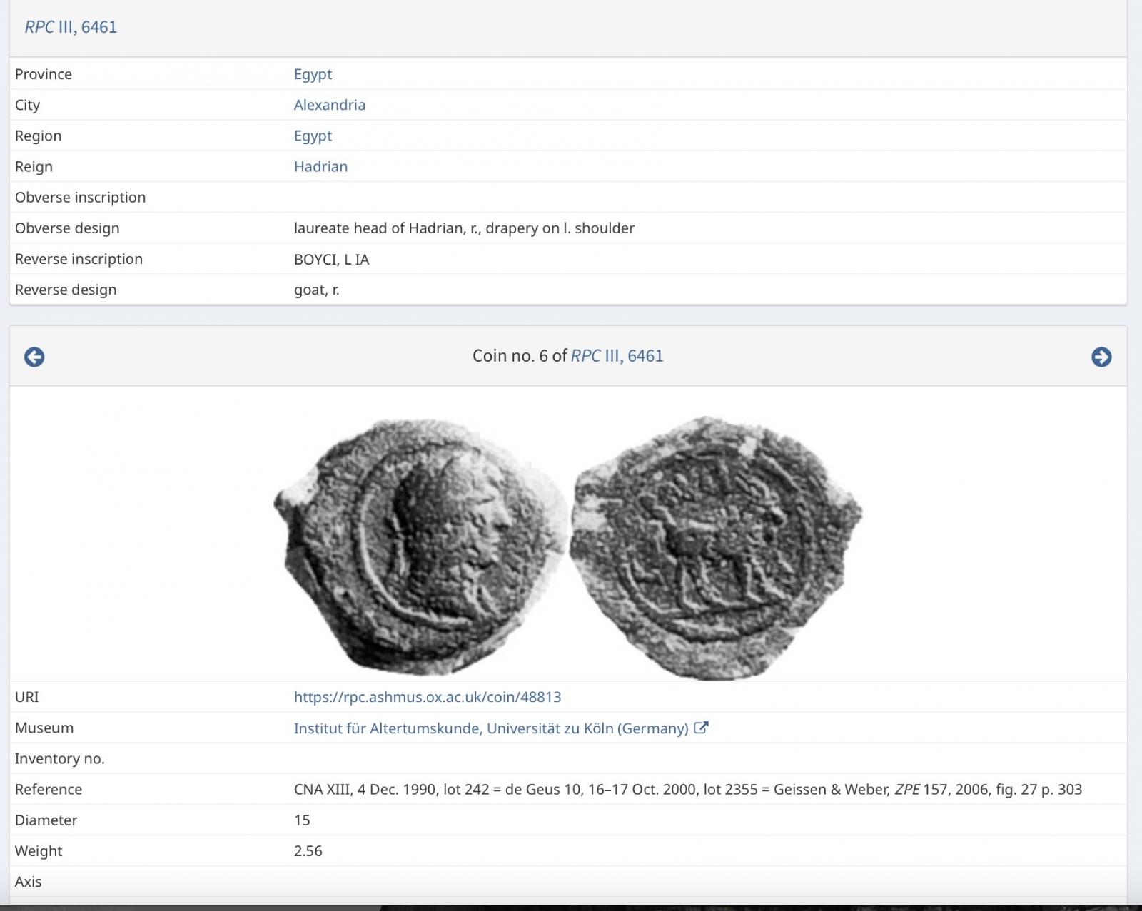
Task: Open the Egypt link in the Region row
Action: [313, 136]
